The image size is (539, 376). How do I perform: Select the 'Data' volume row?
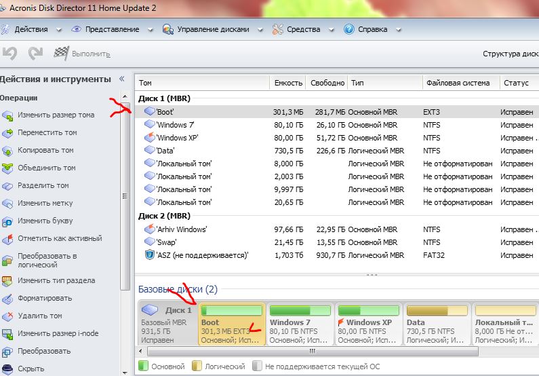pyautogui.click(x=337, y=151)
